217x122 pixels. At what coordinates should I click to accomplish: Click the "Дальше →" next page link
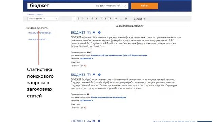coord(139,19)
